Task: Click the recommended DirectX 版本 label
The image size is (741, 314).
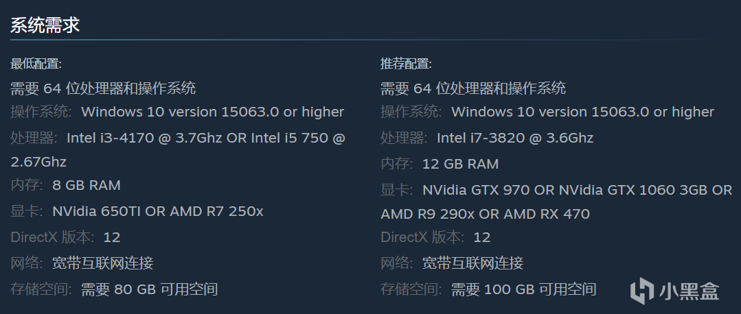Action: (x=422, y=237)
